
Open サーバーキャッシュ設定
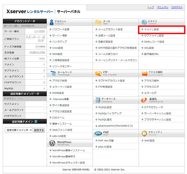pyautogui.click(x=158, y=113)
